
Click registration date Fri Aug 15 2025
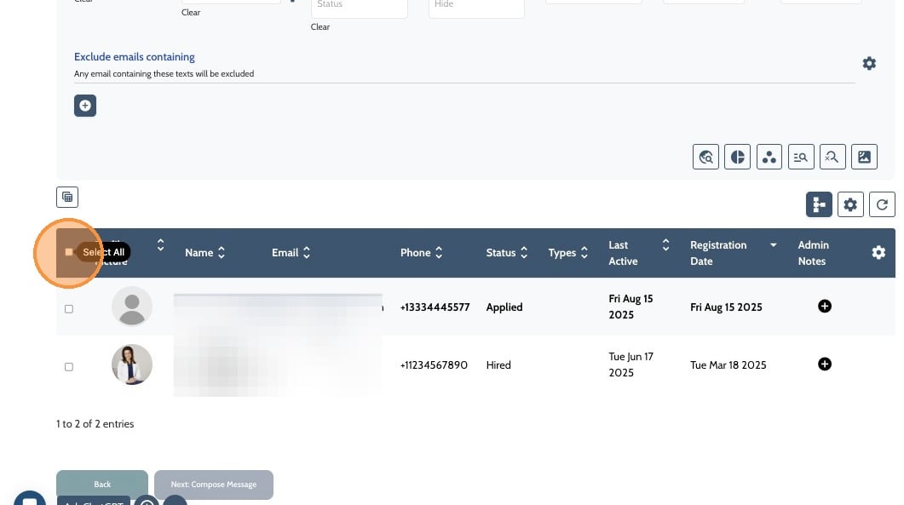(726, 307)
